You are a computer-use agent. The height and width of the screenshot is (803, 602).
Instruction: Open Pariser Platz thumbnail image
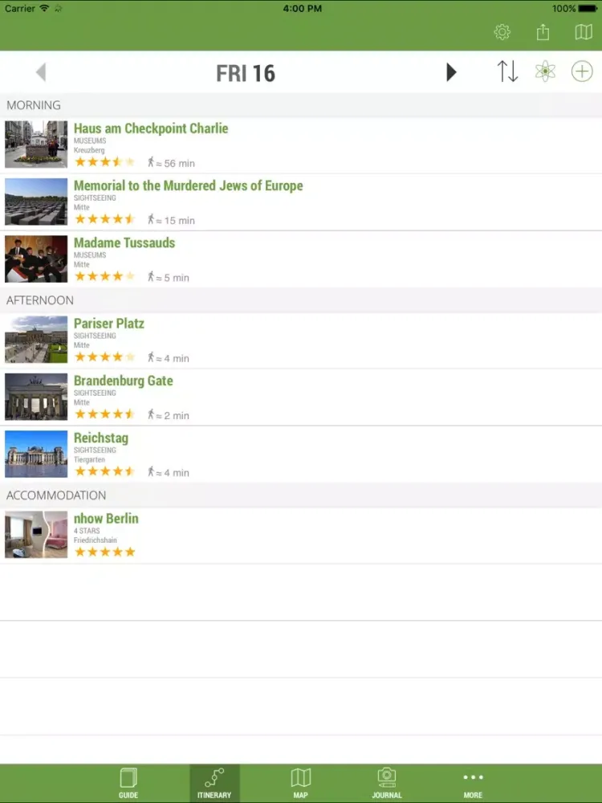36,340
